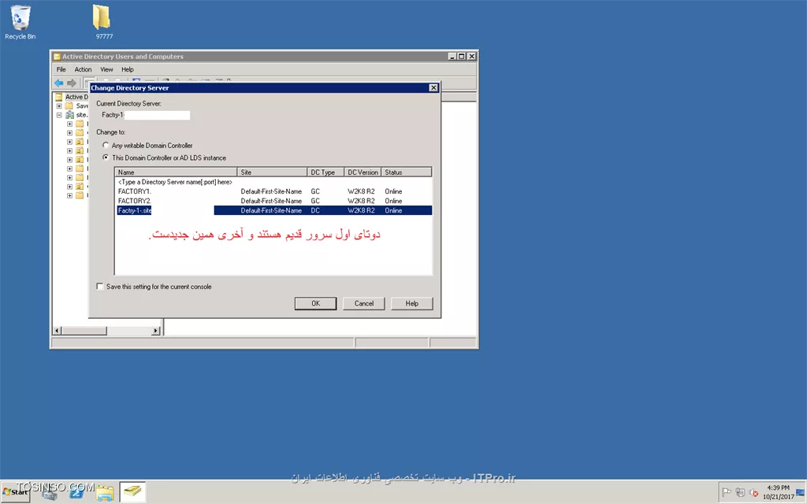Minimize the Active Directory Users and Computers window

coord(452,57)
